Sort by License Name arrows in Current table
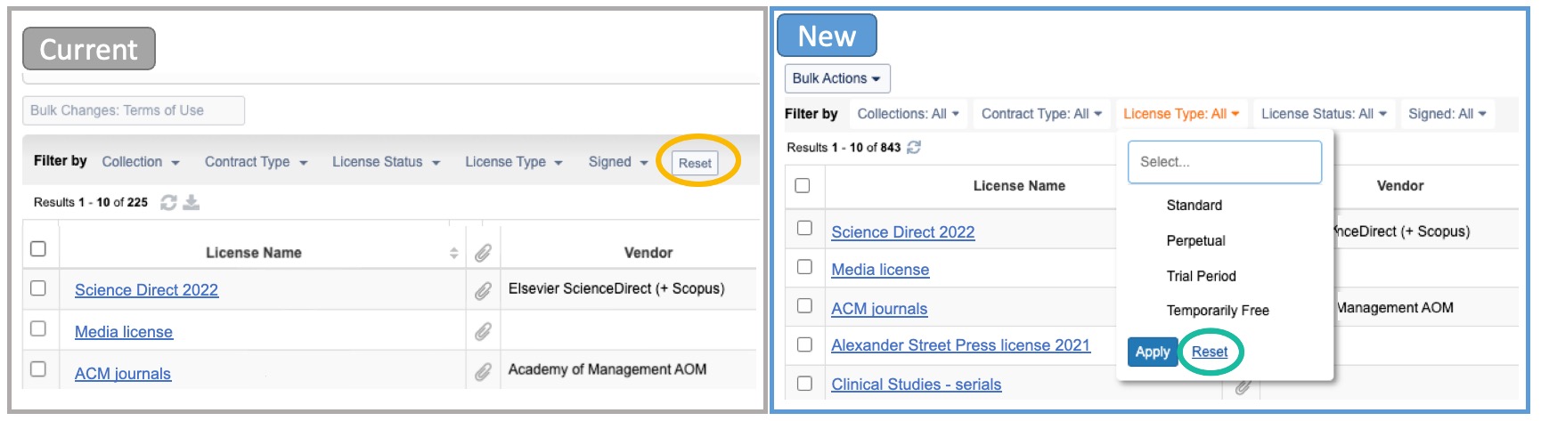 (x=454, y=254)
